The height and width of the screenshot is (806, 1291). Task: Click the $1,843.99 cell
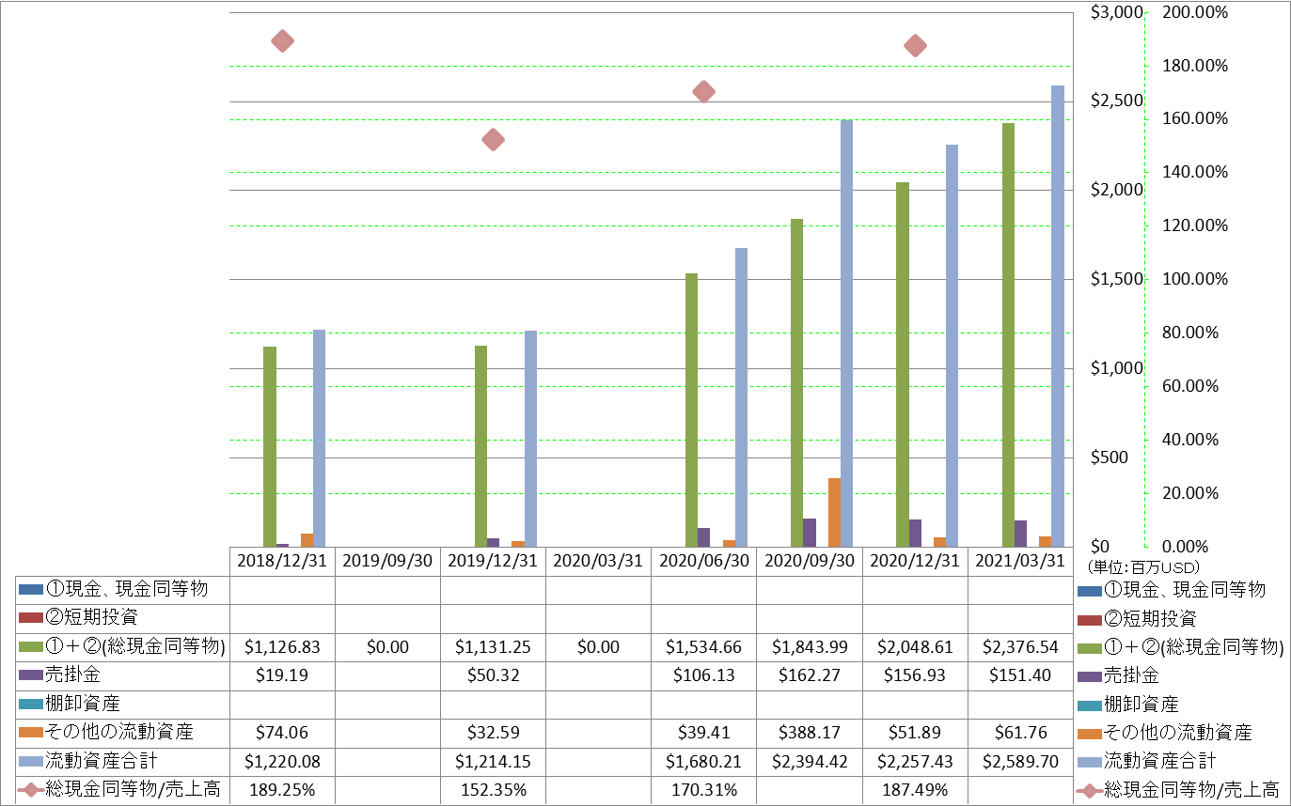[809, 647]
